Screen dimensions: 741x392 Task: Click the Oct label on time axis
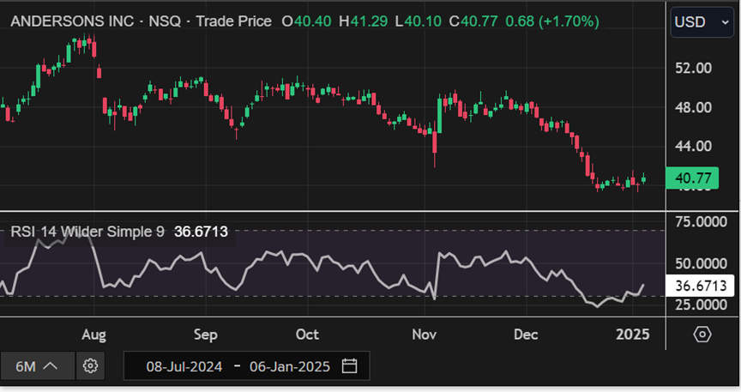click(307, 335)
